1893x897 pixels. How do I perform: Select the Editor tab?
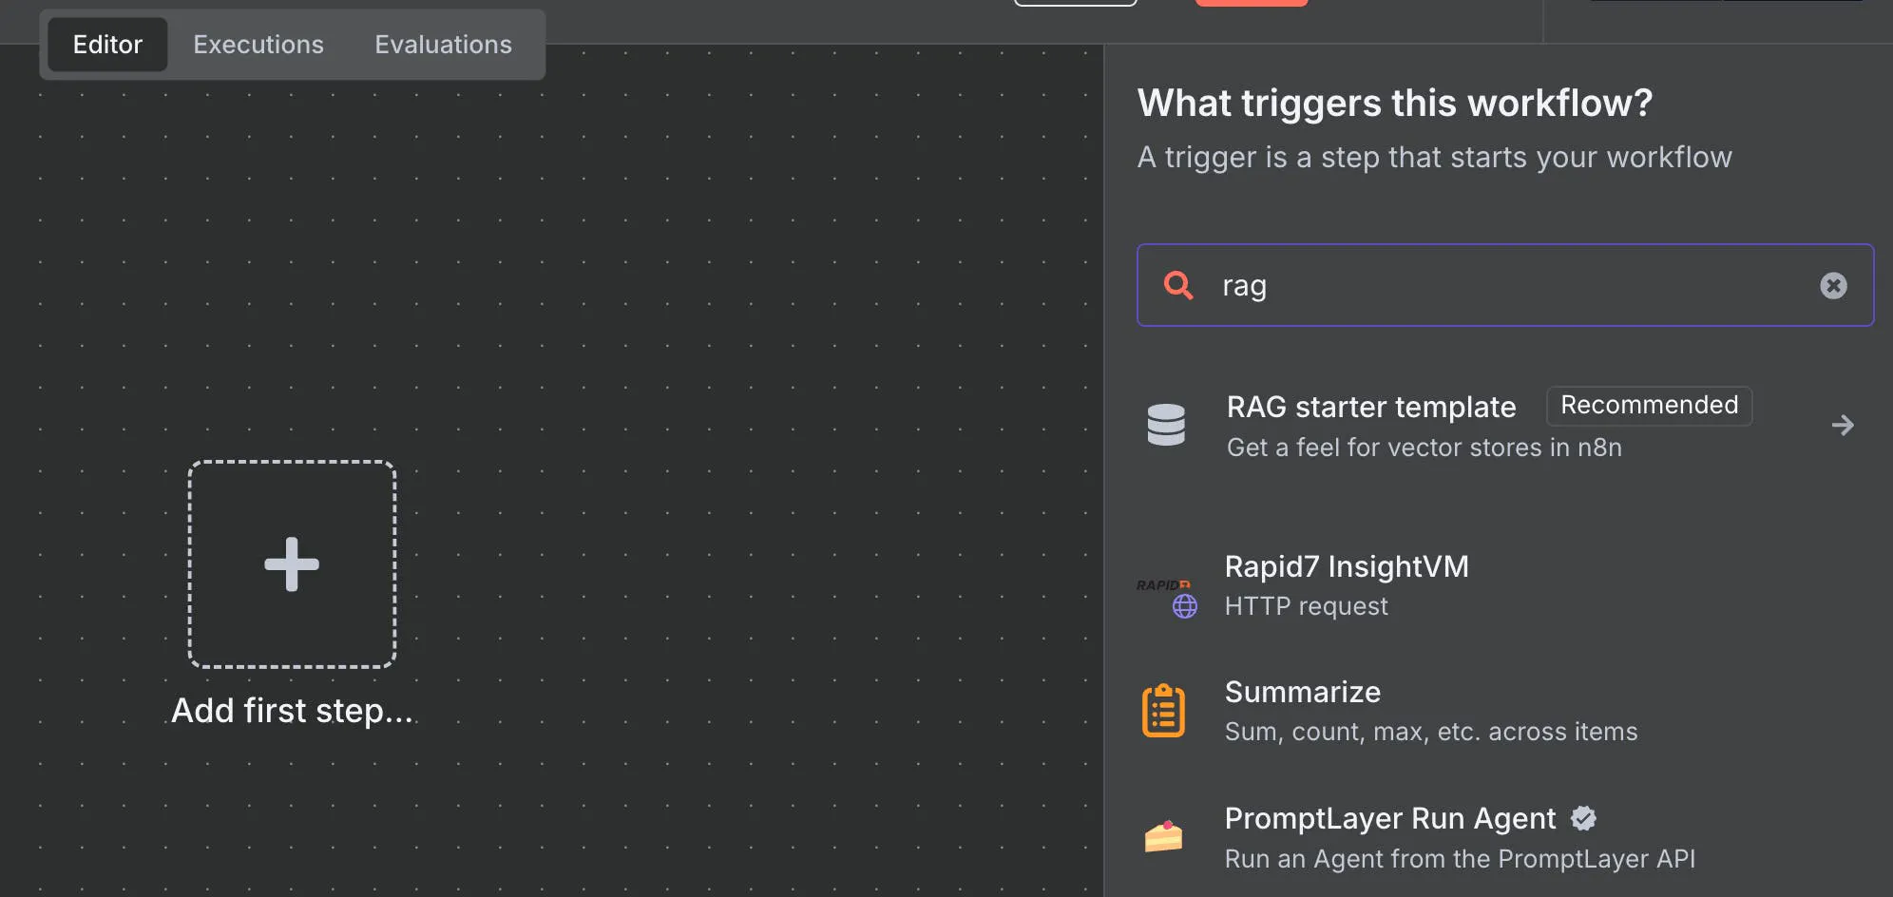click(x=107, y=45)
